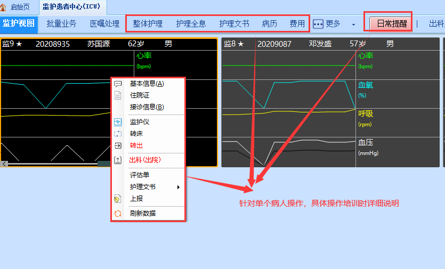Viewport: 445px width, 269px height.
Task: Choose 监护仪 from context menu
Action: point(139,122)
